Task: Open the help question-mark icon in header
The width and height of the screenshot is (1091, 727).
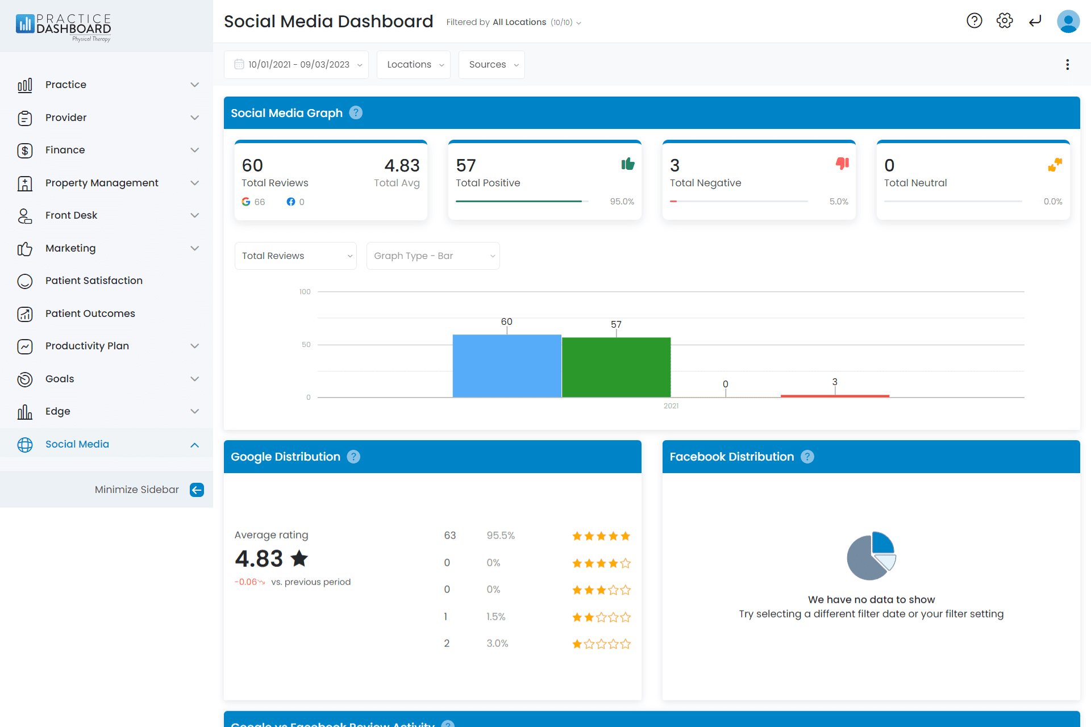Action: [975, 21]
